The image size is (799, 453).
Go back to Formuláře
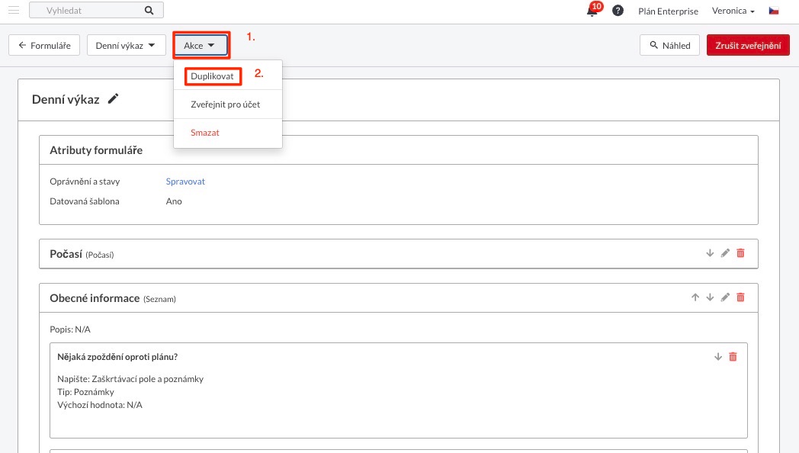pyautogui.click(x=44, y=45)
